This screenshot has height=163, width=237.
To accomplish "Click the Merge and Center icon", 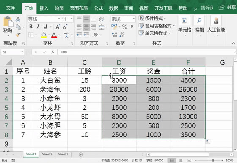I will tap(102, 27).
